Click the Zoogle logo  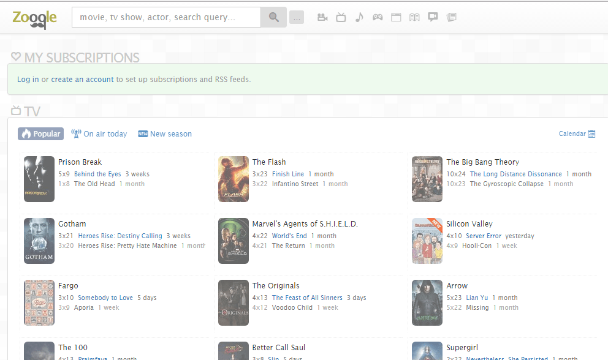pyautogui.click(x=34, y=18)
